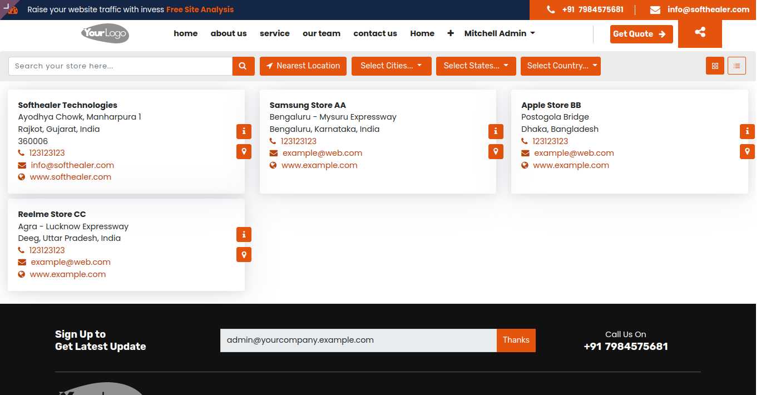The height and width of the screenshot is (395, 761).
Task: Click the phone icon in top bar
Action: (551, 9)
